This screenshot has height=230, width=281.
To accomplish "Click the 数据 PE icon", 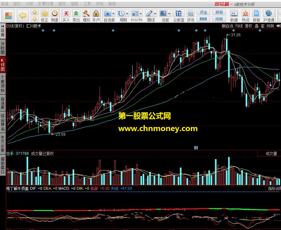I will (x=234, y=14).
